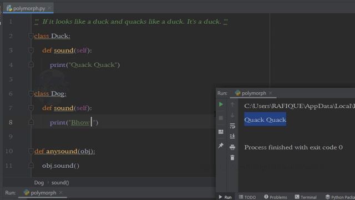Close the polymorph.py editor tab
This screenshot has height=200, width=355.
point(49,8)
